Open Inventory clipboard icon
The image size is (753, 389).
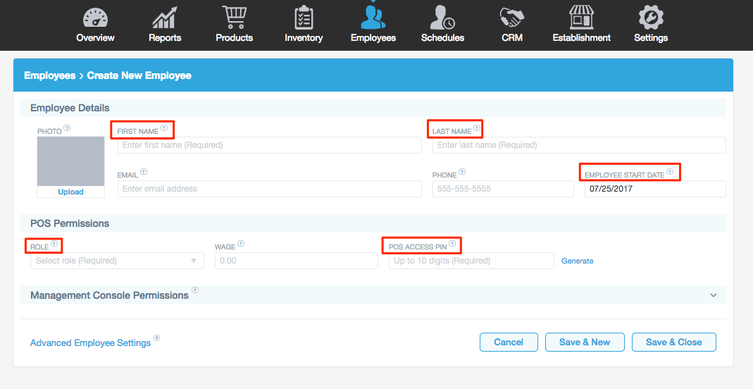(304, 18)
